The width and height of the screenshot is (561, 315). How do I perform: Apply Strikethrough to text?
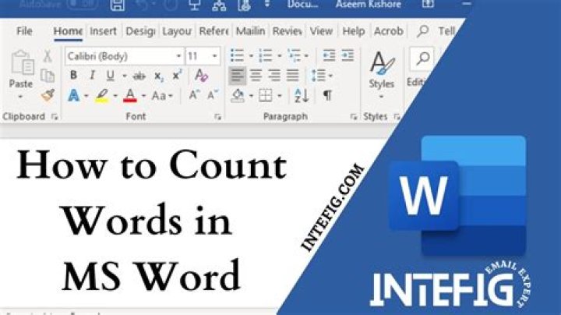[x=139, y=76]
